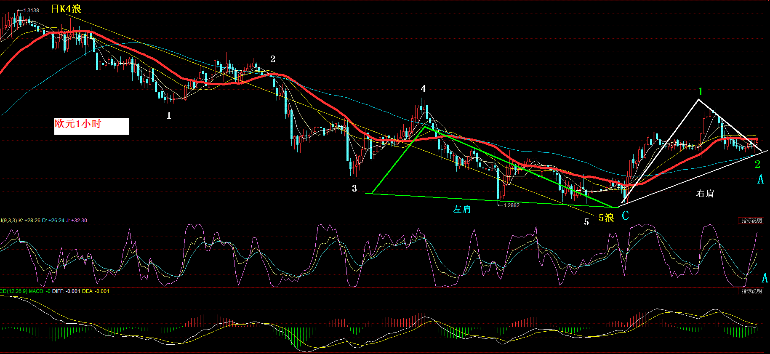Click the 1.2882 low price marker
The height and width of the screenshot is (354, 770).
pyautogui.click(x=509, y=205)
